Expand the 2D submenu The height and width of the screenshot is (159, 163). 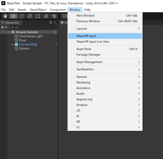pos(105,110)
